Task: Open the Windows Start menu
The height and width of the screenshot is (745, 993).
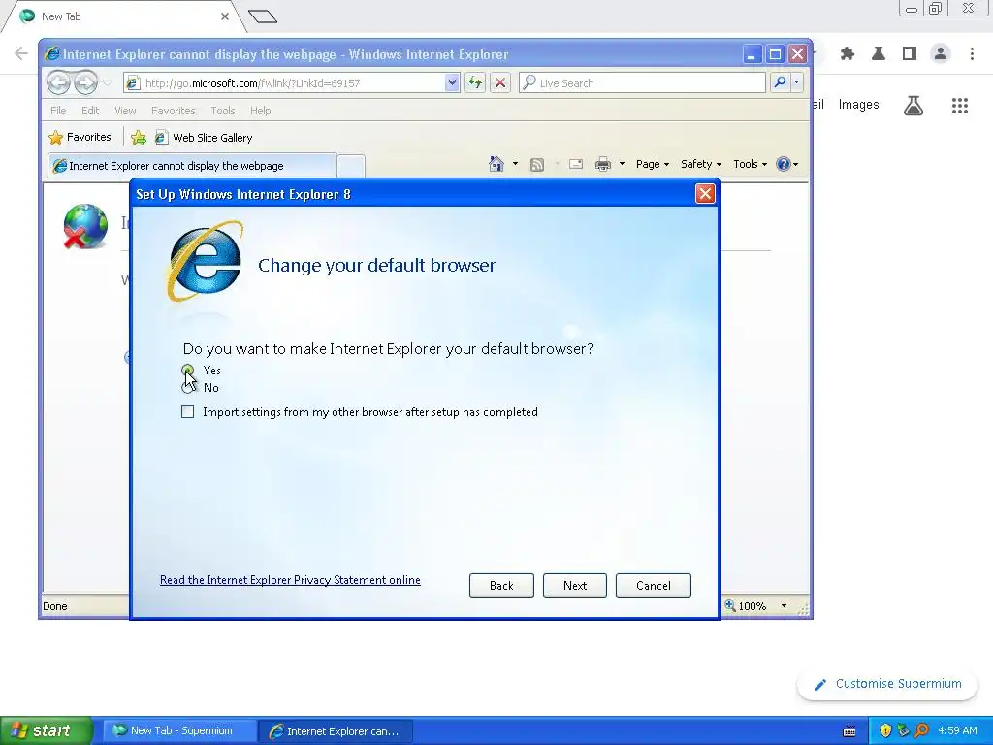Action: 46,730
